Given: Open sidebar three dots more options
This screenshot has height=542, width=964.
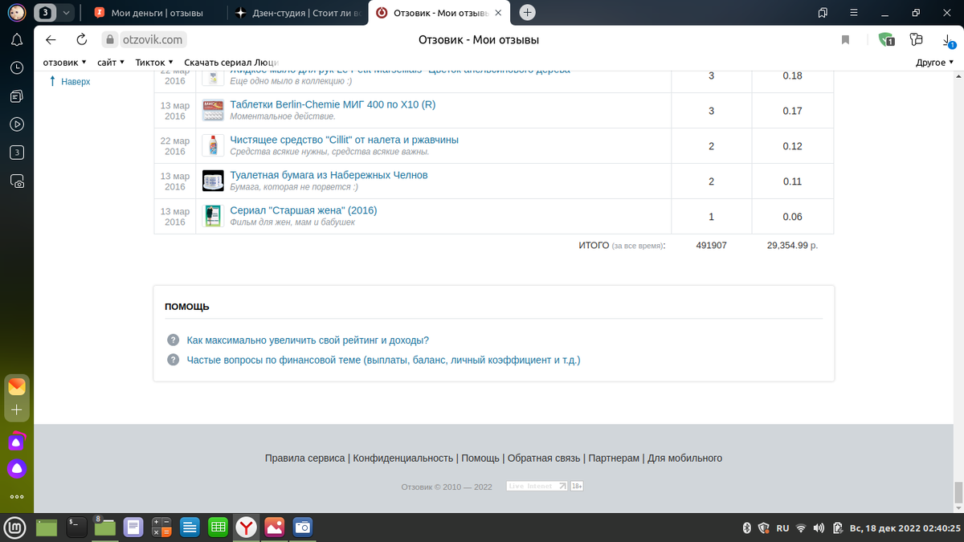Looking at the screenshot, I should coord(17,497).
